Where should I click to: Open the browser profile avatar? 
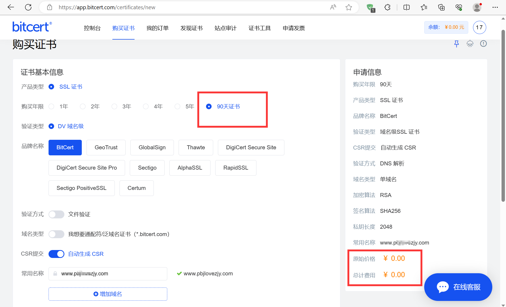point(477,7)
